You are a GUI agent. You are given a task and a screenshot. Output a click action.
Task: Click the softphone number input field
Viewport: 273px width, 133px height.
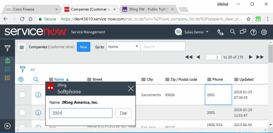tap(81, 113)
